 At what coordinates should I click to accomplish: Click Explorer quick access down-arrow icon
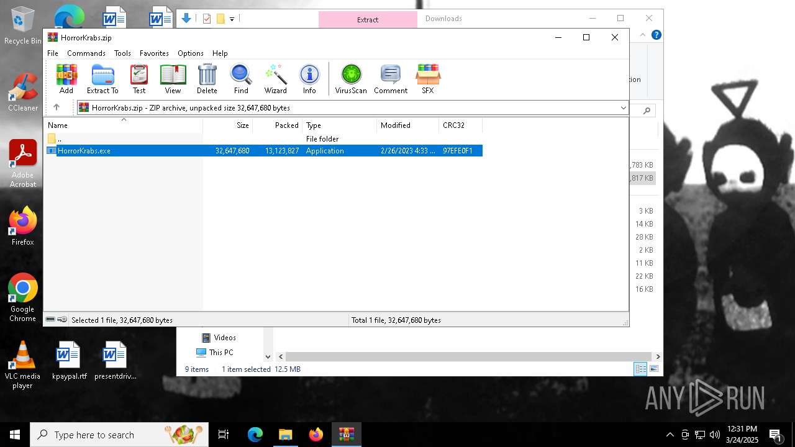[x=186, y=19]
